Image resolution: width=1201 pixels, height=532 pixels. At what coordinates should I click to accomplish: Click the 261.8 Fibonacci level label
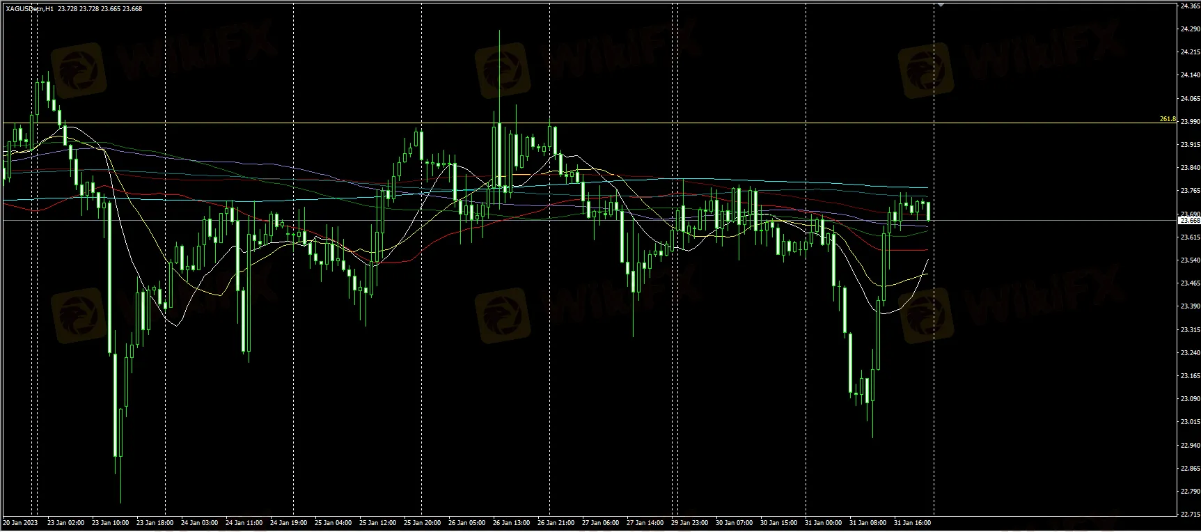point(1167,119)
